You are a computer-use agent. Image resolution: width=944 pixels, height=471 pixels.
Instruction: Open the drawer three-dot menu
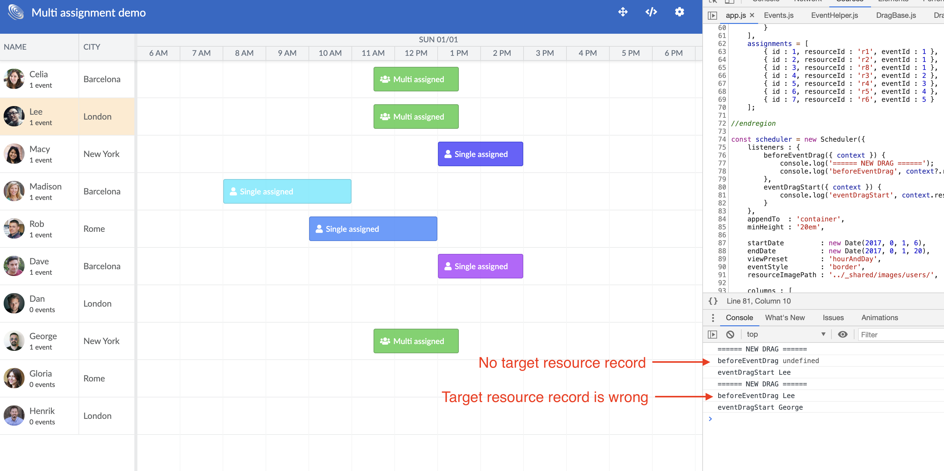(x=713, y=318)
